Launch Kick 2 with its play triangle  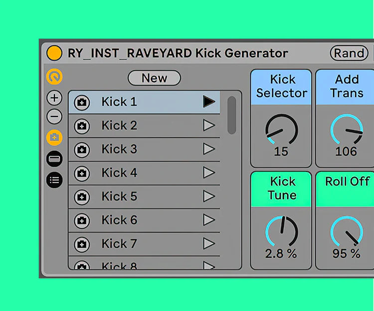209,125
